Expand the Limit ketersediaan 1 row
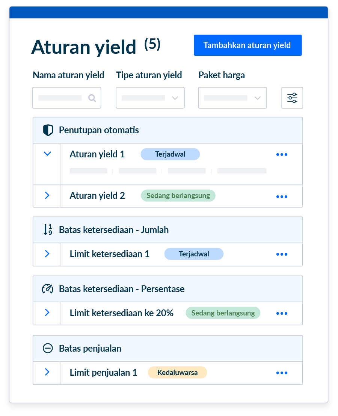This screenshot has height=416, width=338. point(47,254)
